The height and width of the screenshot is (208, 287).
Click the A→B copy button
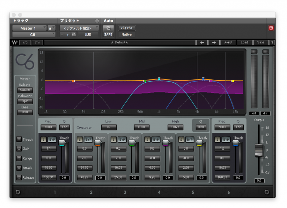click(x=228, y=43)
